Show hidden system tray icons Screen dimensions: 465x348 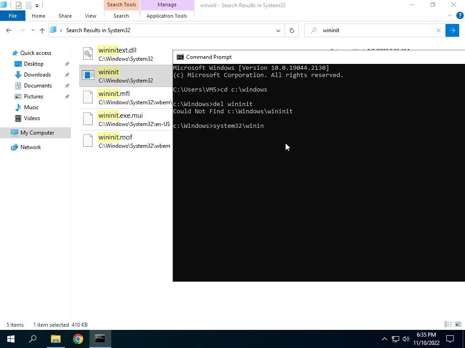pyautogui.click(x=384, y=339)
